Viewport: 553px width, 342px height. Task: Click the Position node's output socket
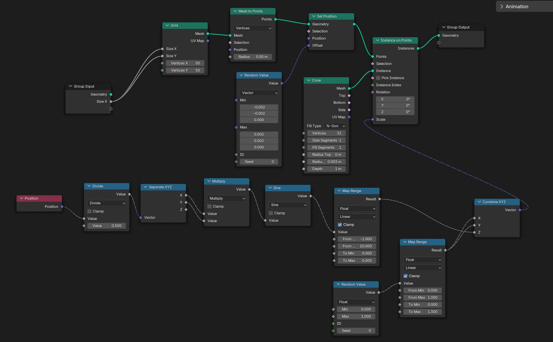point(62,207)
